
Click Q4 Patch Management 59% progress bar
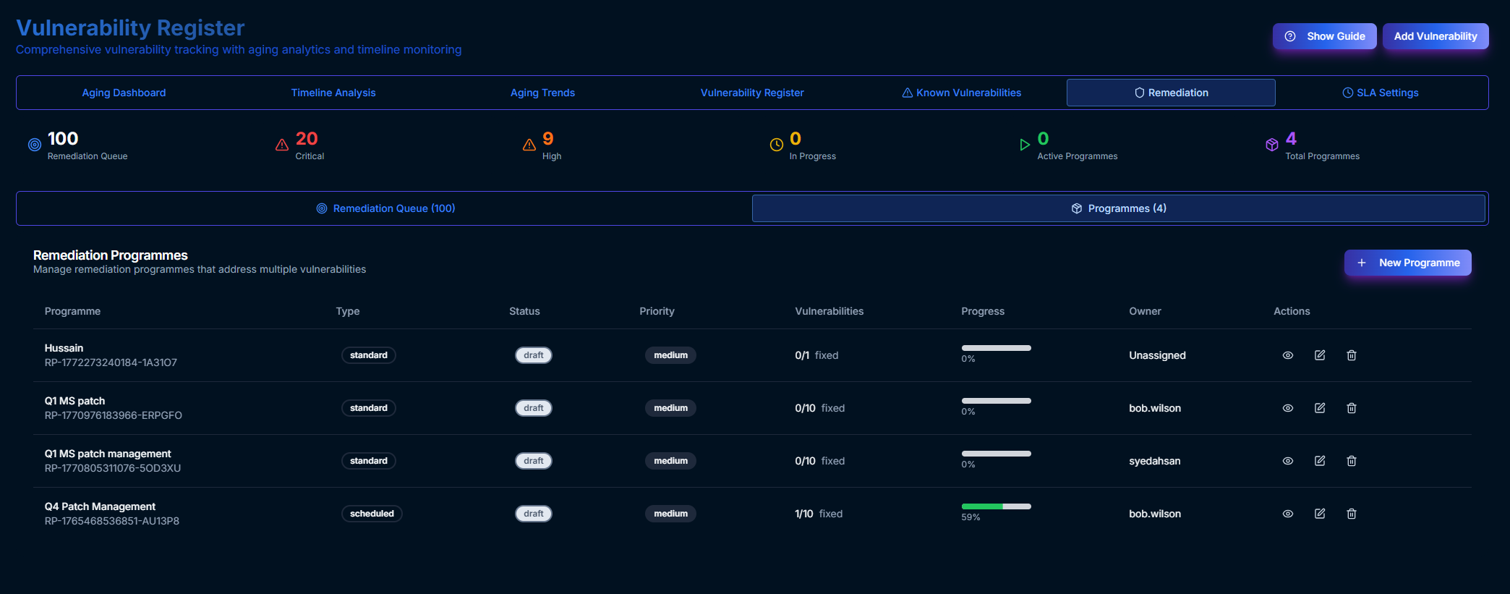coord(996,506)
